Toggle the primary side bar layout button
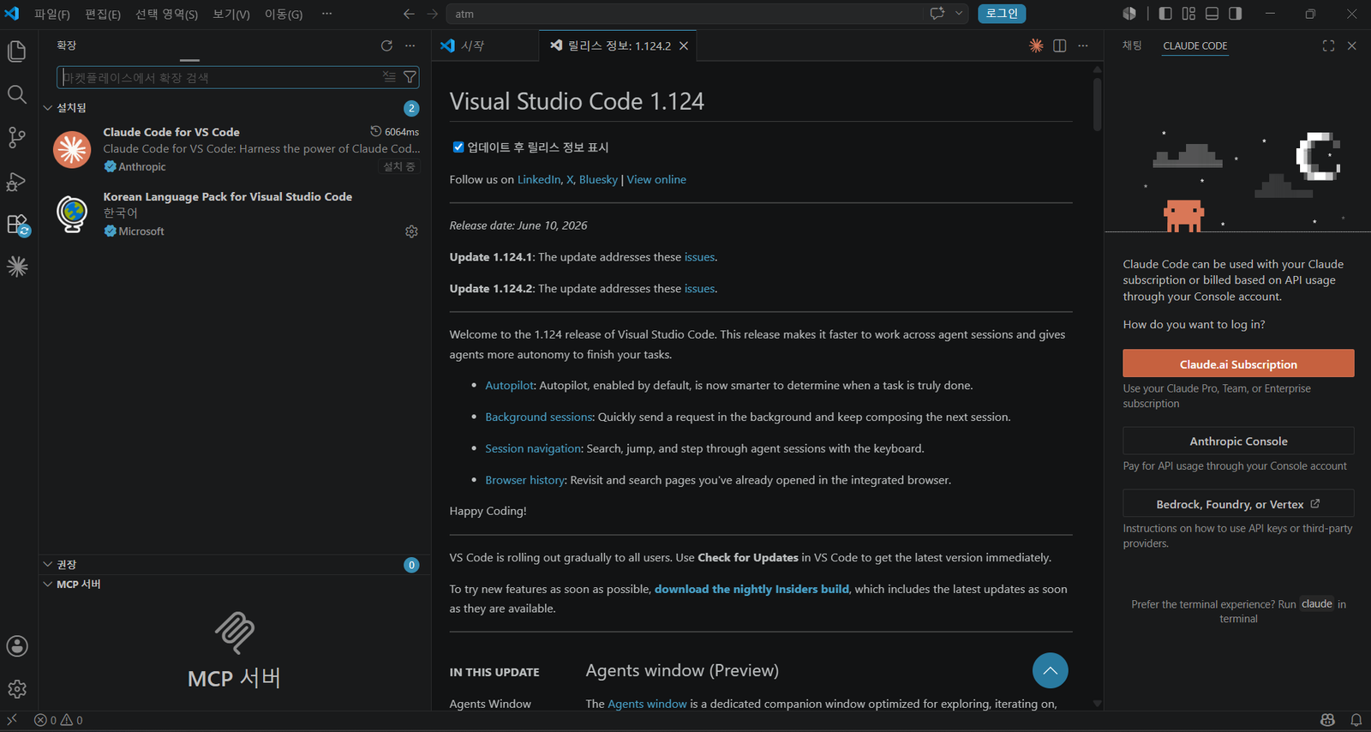The image size is (1371, 732). pyautogui.click(x=1165, y=14)
